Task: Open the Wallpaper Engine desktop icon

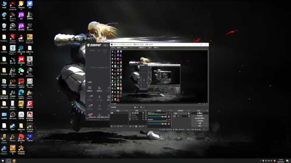Action: [x=13, y=50]
